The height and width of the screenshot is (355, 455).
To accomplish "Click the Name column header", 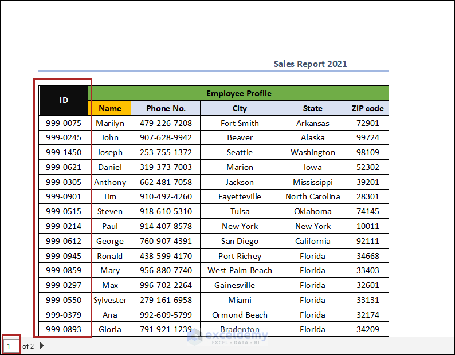I will [x=109, y=108].
